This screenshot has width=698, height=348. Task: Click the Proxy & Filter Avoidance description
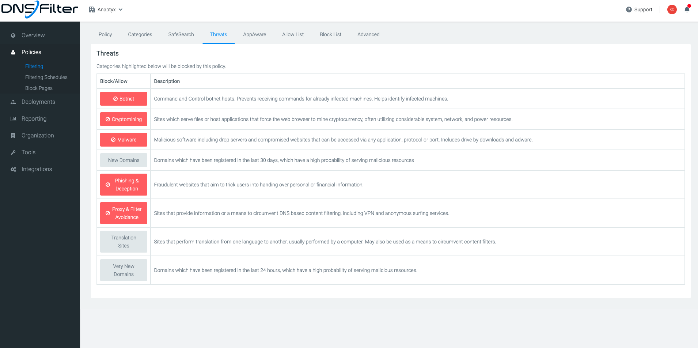[301, 213]
